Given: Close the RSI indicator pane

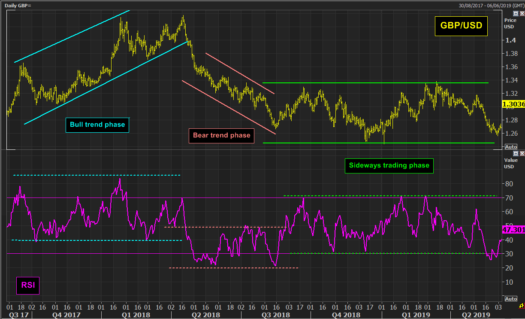Looking at the screenshot, I should click(x=522, y=153).
